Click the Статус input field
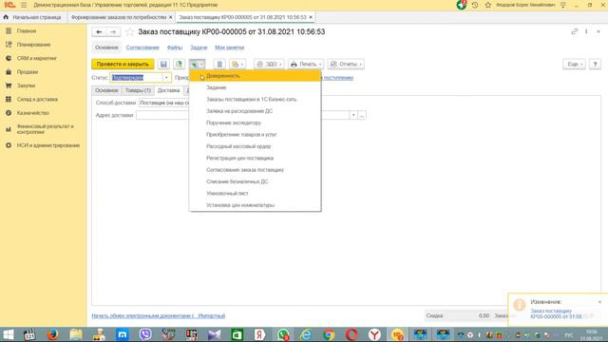 [136, 78]
